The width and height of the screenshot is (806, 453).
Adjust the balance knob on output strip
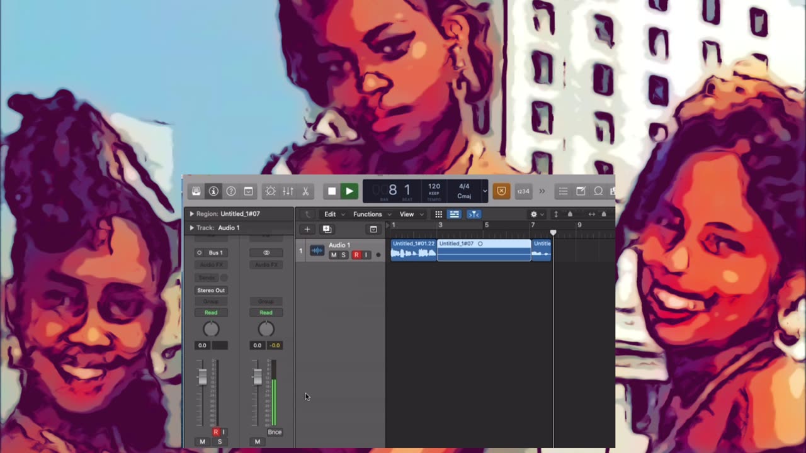(x=266, y=328)
